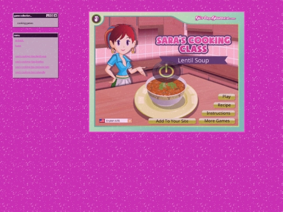Image resolution: width=283 pixels, height=212 pixels.
Task: Follow the 'home' menu link
Action: [18, 46]
